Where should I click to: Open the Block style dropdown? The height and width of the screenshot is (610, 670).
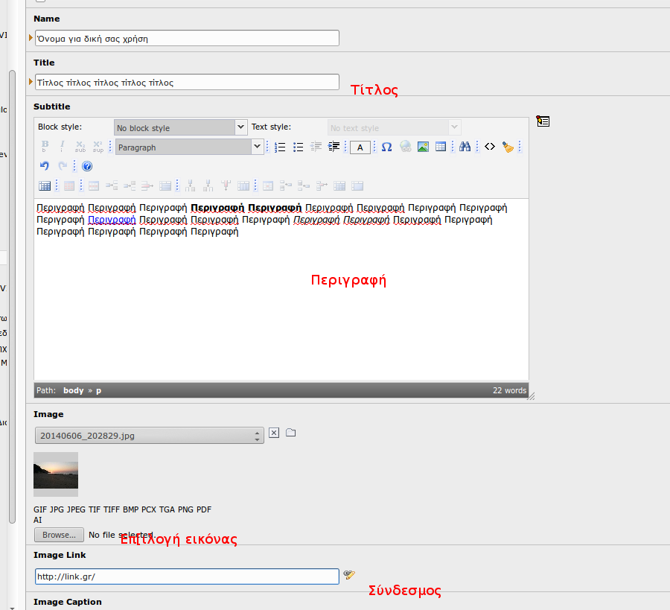coord(180,128)
